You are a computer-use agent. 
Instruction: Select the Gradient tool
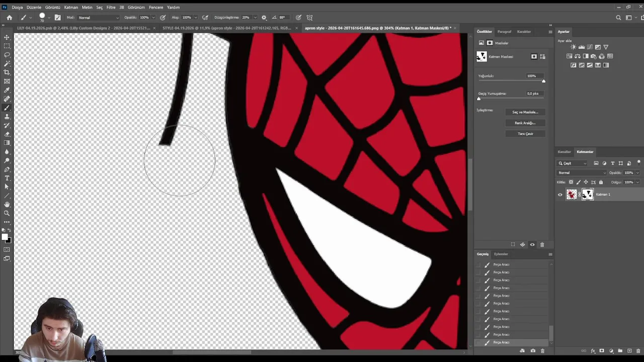pos(7,143)
